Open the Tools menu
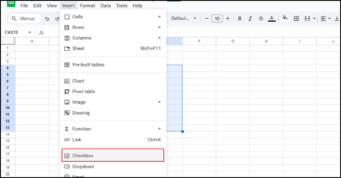Screen dimensions: 341x178 tap(122, 6)
